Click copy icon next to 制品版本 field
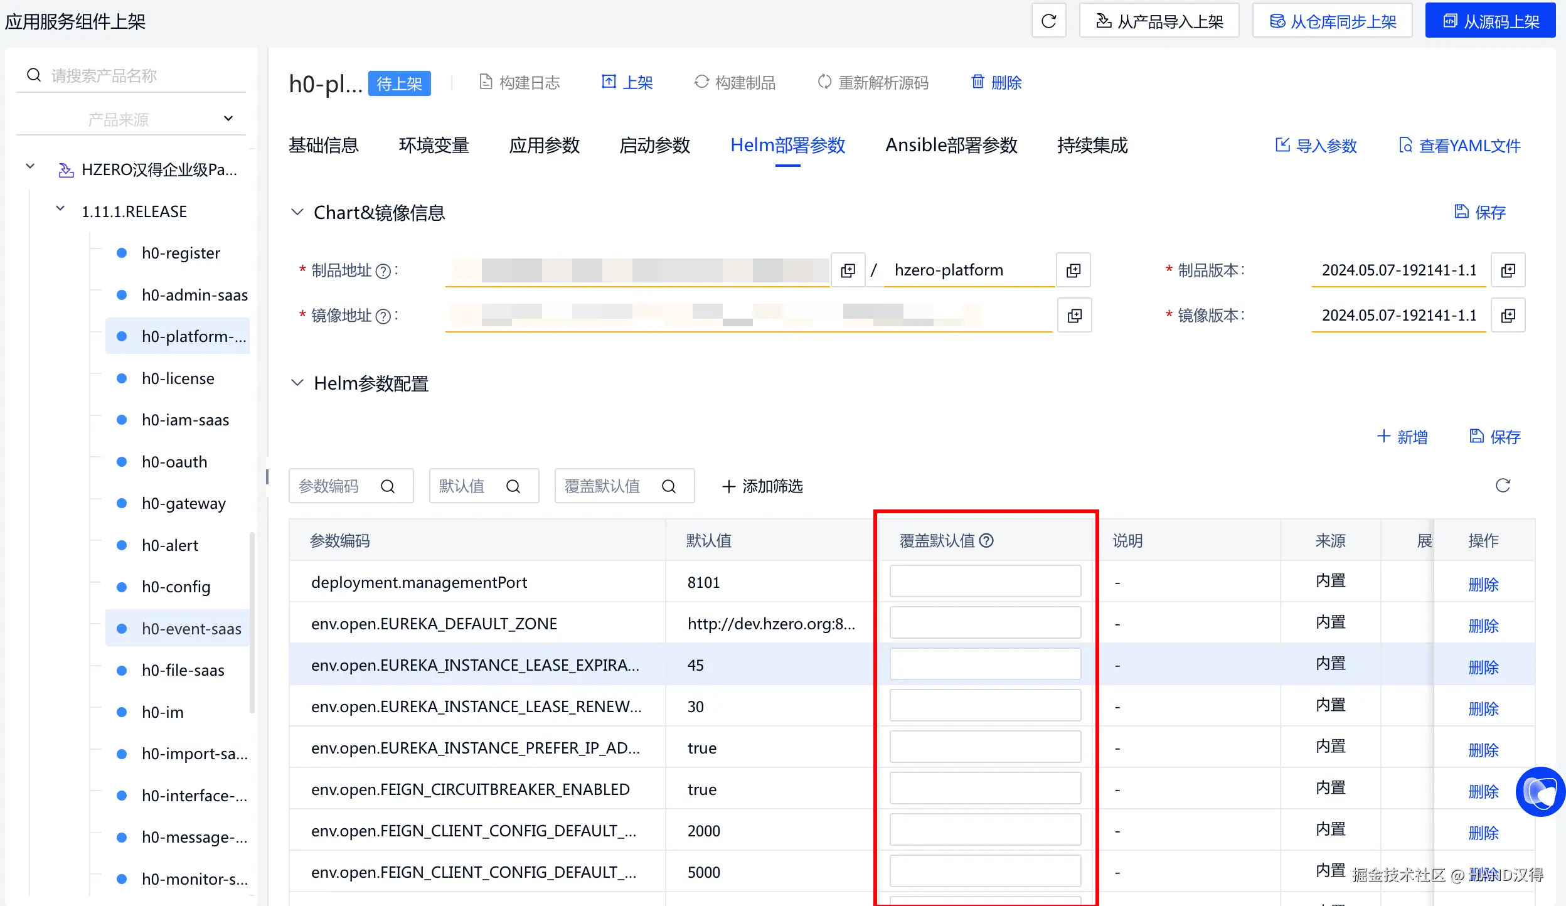This screenshot has height=906, width=1566. [x=1508, y=270]
